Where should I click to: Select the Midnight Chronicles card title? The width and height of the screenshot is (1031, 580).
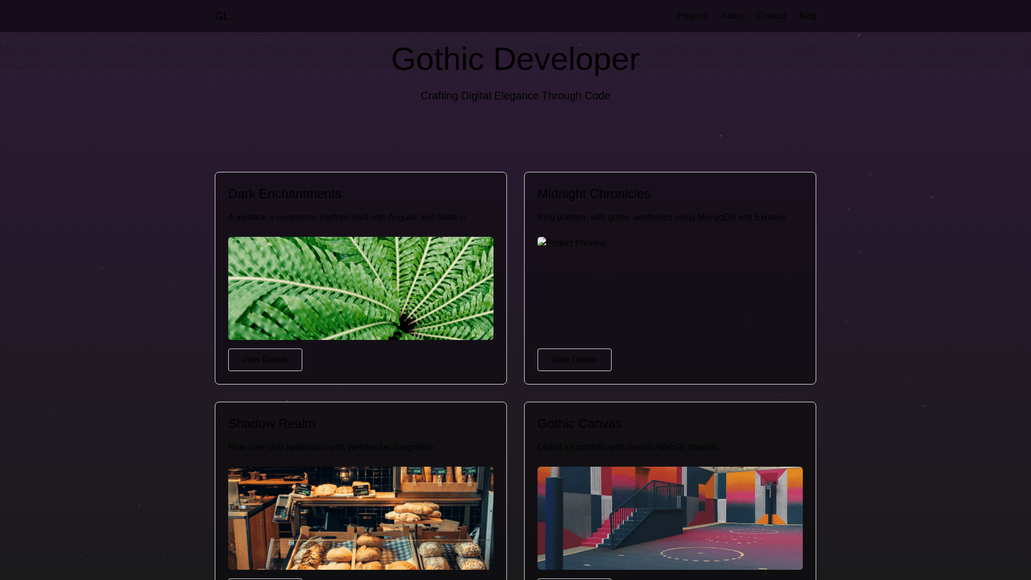(593, 194)
